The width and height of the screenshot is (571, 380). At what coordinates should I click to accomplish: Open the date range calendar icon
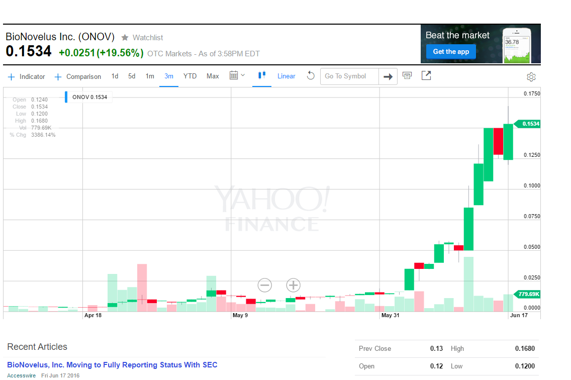point(234,75)
